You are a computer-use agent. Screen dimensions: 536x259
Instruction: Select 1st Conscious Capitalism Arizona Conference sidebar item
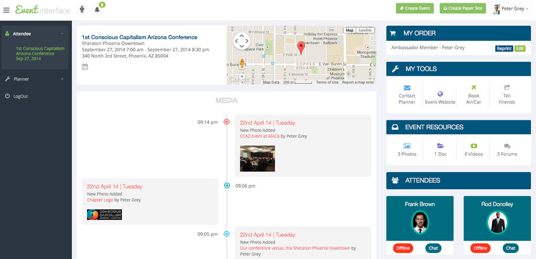(x=40, y=53)
